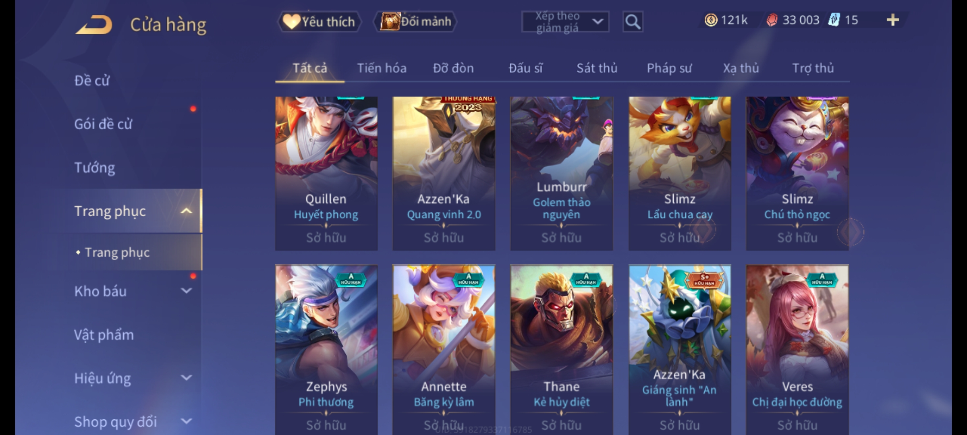Go to Tướng in sidebar
The image size is (967, 435).
[x=95, y=168]
